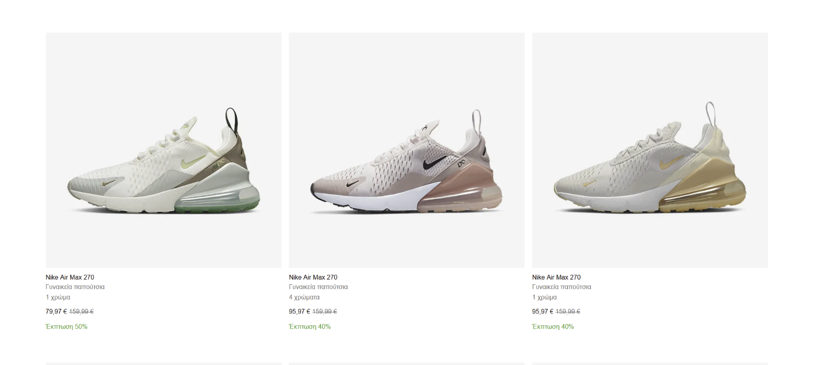Image resolution: width=825 pixels, height=365 pixels.
Task: Open the green-soled Air Max 270 shoe image
Action: (163, 150)
